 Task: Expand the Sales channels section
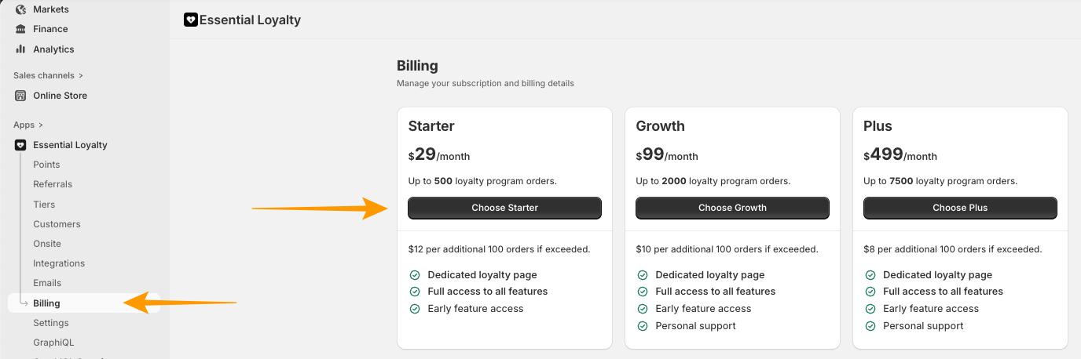(48, 75)
